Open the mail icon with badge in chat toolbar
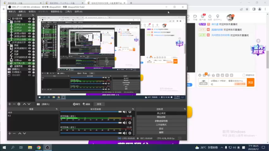The width and height of the screenshot is (269, 151). coord(204,75)
